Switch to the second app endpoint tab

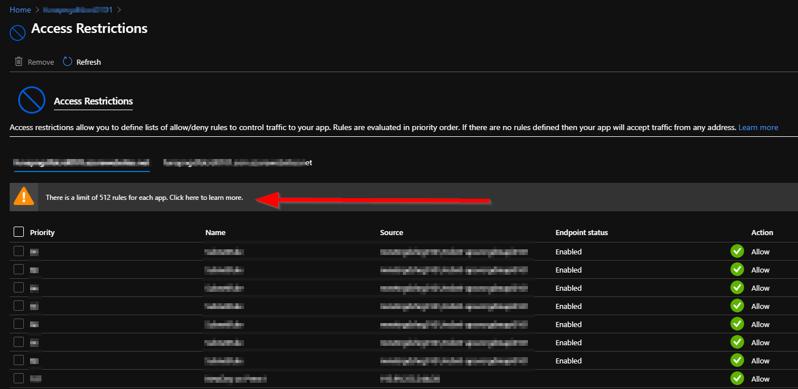237,162
